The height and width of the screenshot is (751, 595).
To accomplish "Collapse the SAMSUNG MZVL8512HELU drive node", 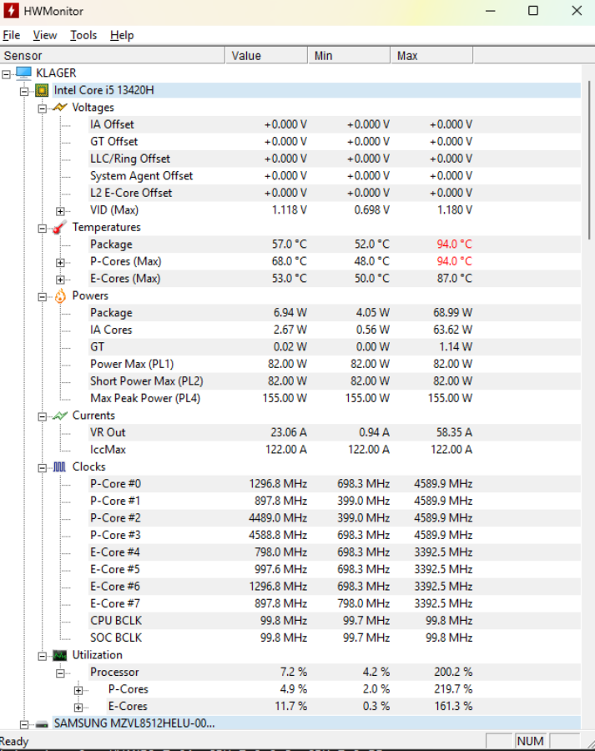I will [24, 724].
